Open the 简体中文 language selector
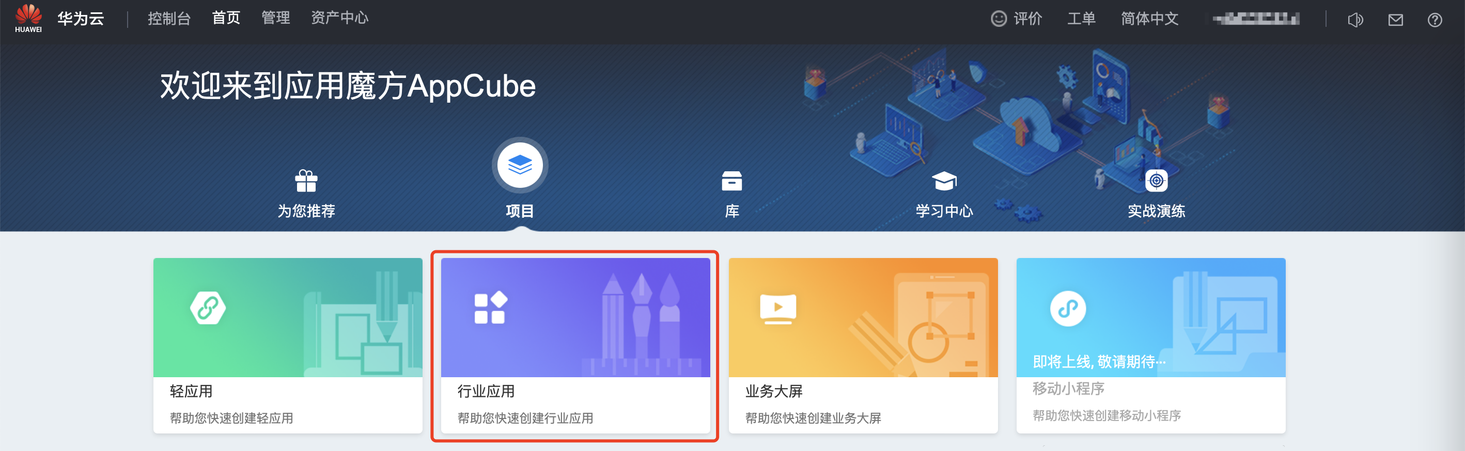The image size is (1465, 451). tap(1149, 19)
